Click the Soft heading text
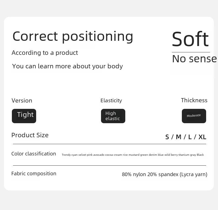This screenshot has width=218, height=210. coord(190,39)
